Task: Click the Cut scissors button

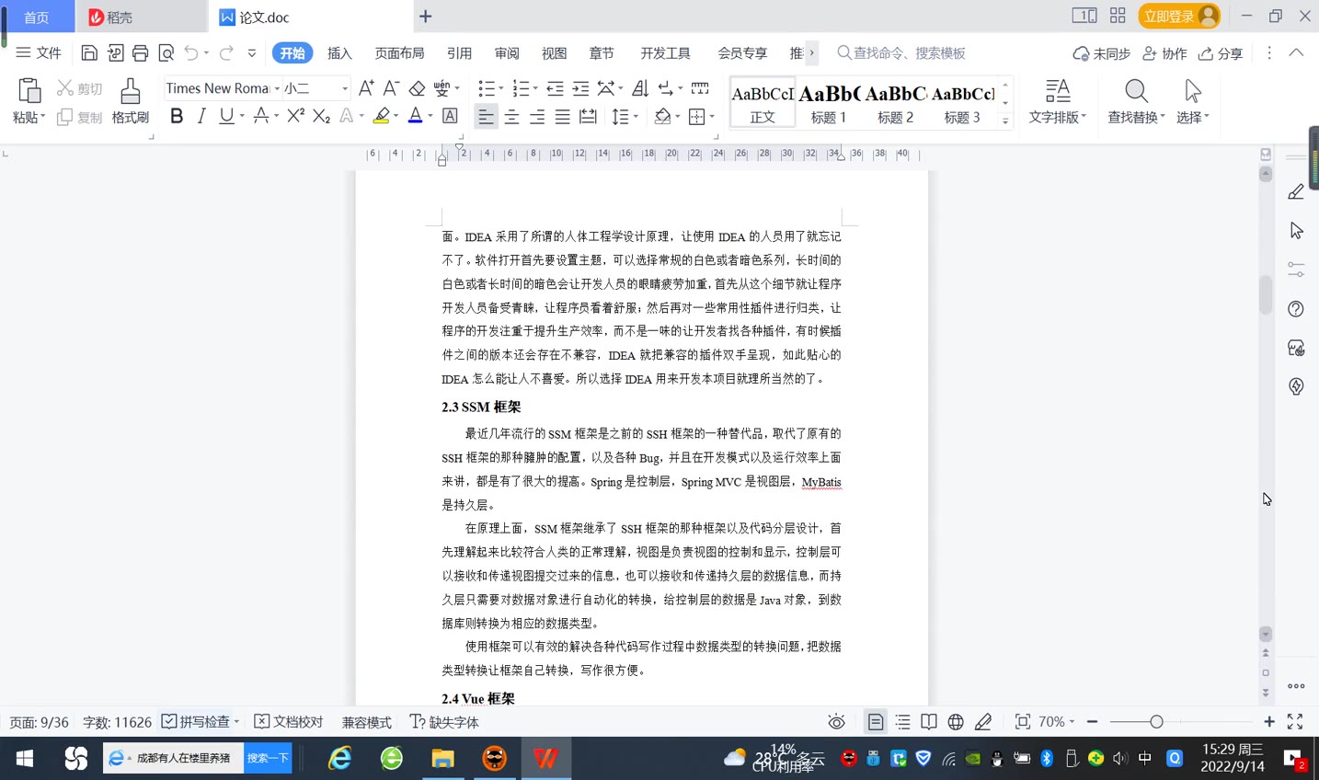Action: 80,88
